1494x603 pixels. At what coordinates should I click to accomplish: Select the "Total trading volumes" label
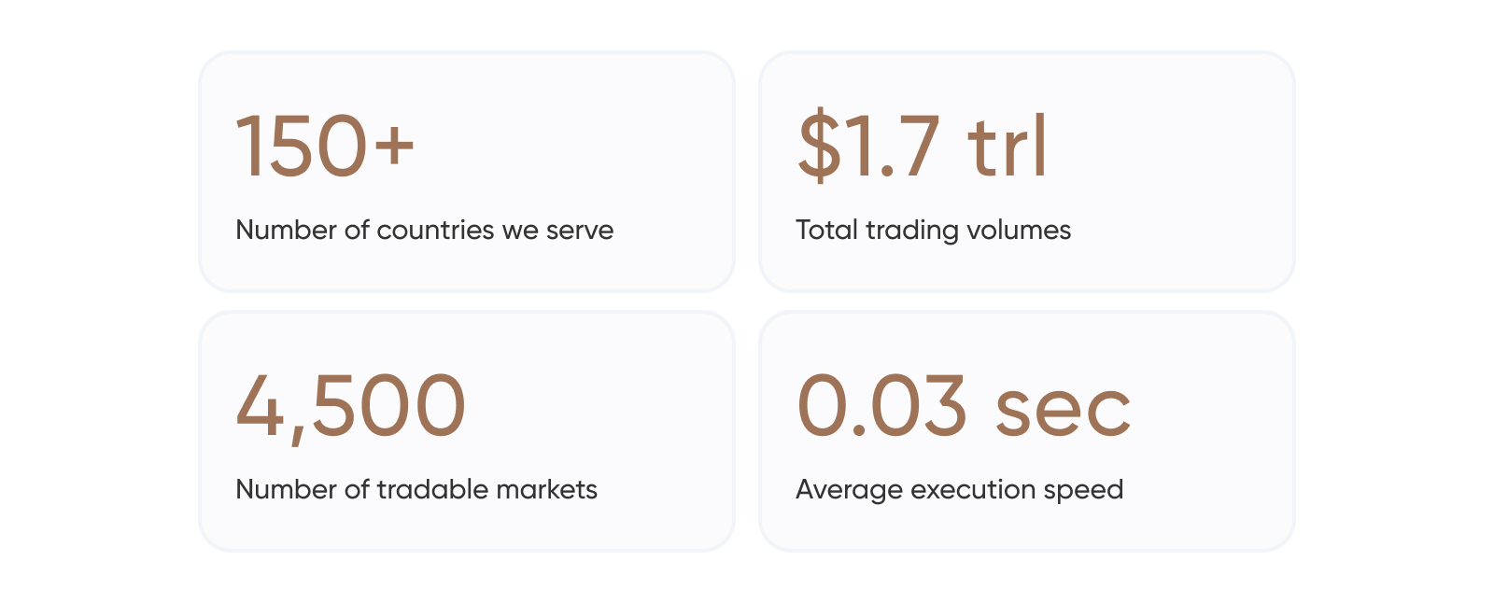click(x=933, y=230)
